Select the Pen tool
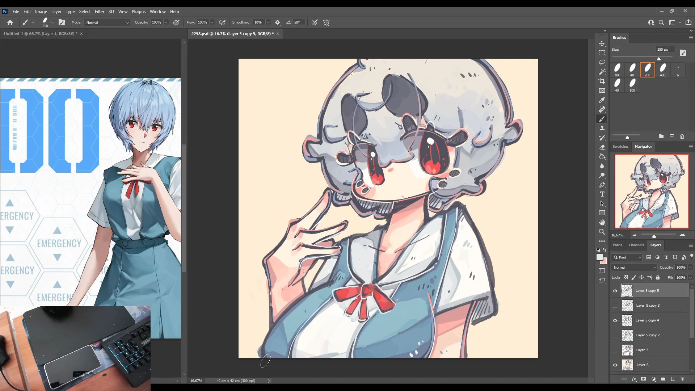Image resolution: width=695 pixels, height=391 pixels. 602,185
